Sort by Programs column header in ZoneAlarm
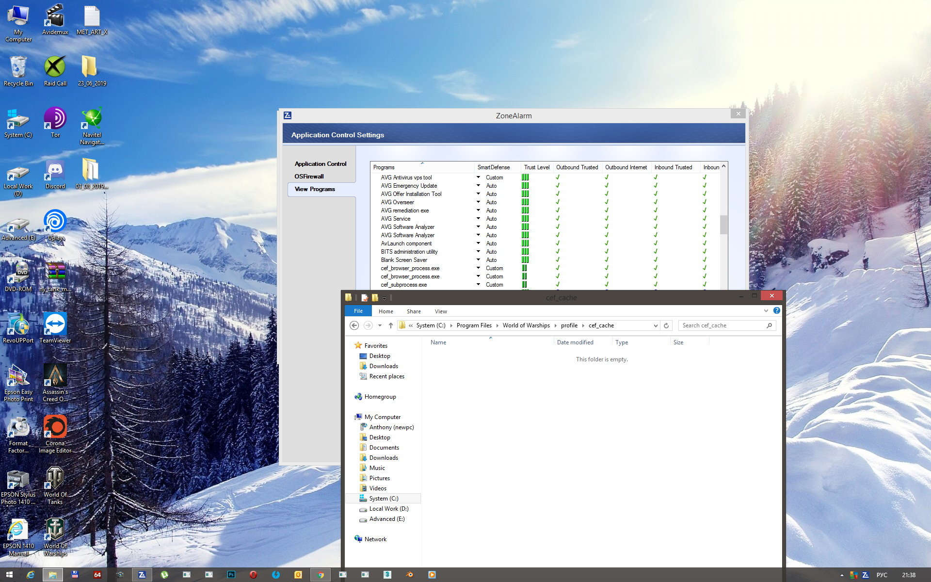Screen dimensions: 931x582 422,167
